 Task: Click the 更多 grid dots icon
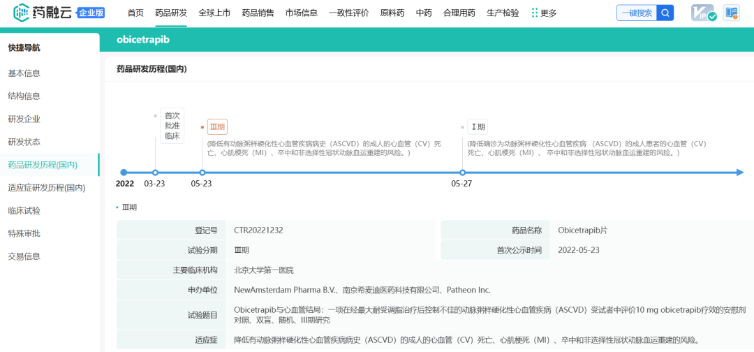(x=535, y=13)
